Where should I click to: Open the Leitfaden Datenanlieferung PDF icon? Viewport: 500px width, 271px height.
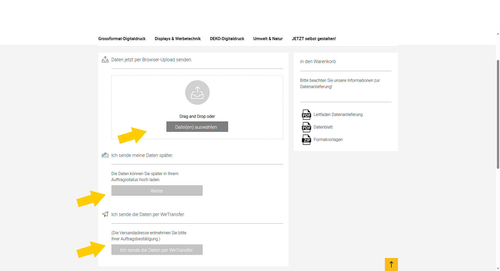(306, 115)
